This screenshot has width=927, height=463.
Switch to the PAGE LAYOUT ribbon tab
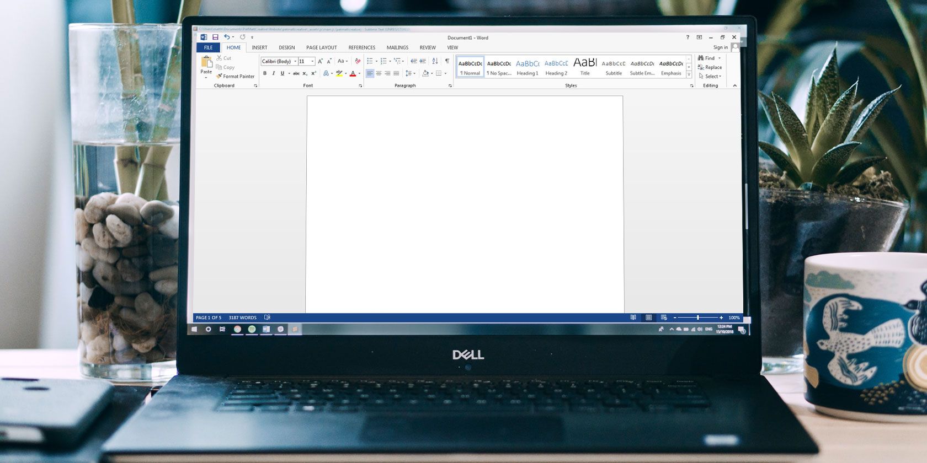322,48
